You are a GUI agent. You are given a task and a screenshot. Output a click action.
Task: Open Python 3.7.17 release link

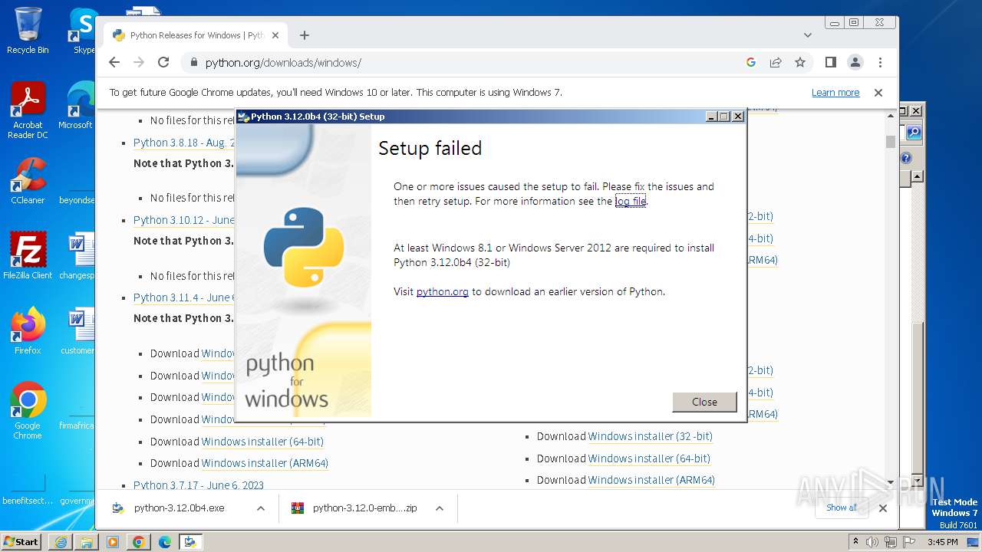pyautogui.click(x=199, y=485)
